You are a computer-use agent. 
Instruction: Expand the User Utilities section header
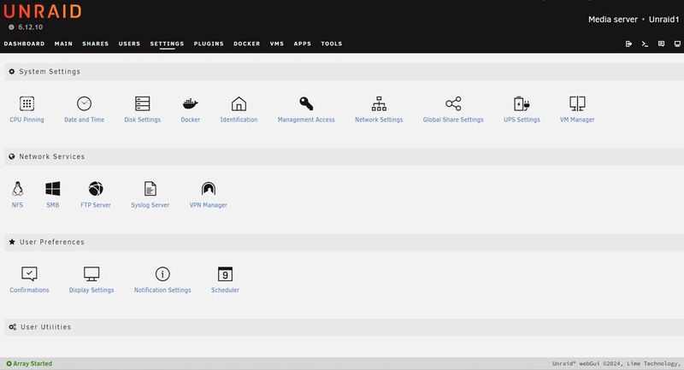44,327
